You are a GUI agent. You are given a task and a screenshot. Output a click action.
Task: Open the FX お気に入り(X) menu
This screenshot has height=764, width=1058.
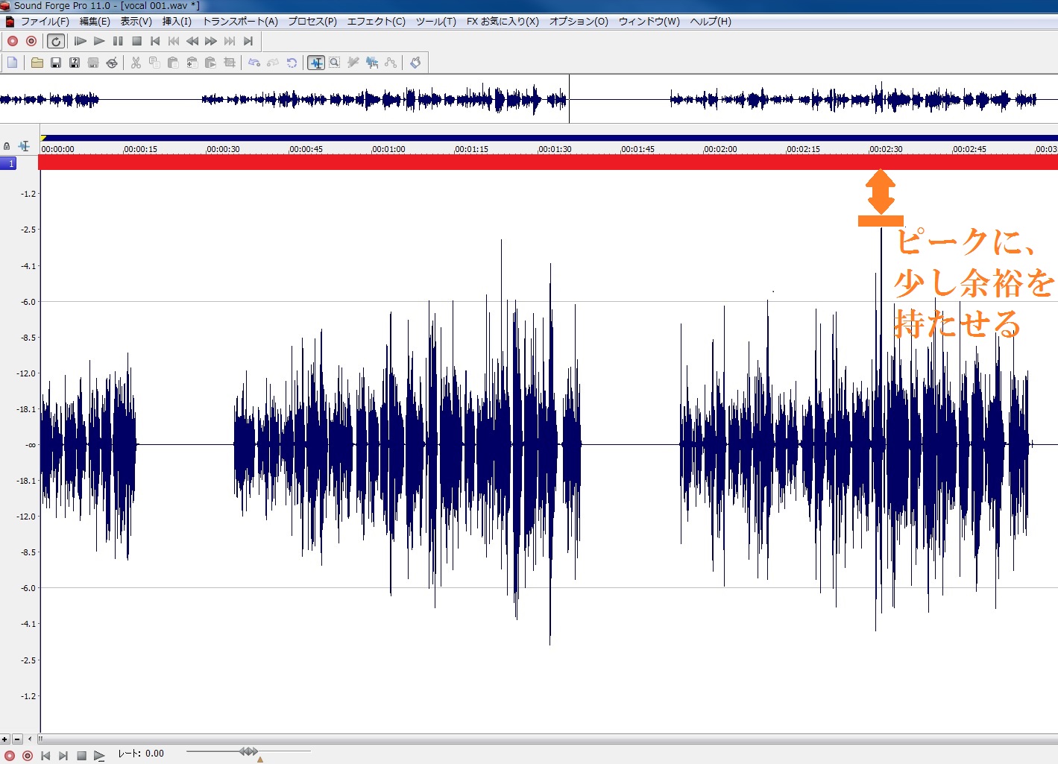pos(503,22)
